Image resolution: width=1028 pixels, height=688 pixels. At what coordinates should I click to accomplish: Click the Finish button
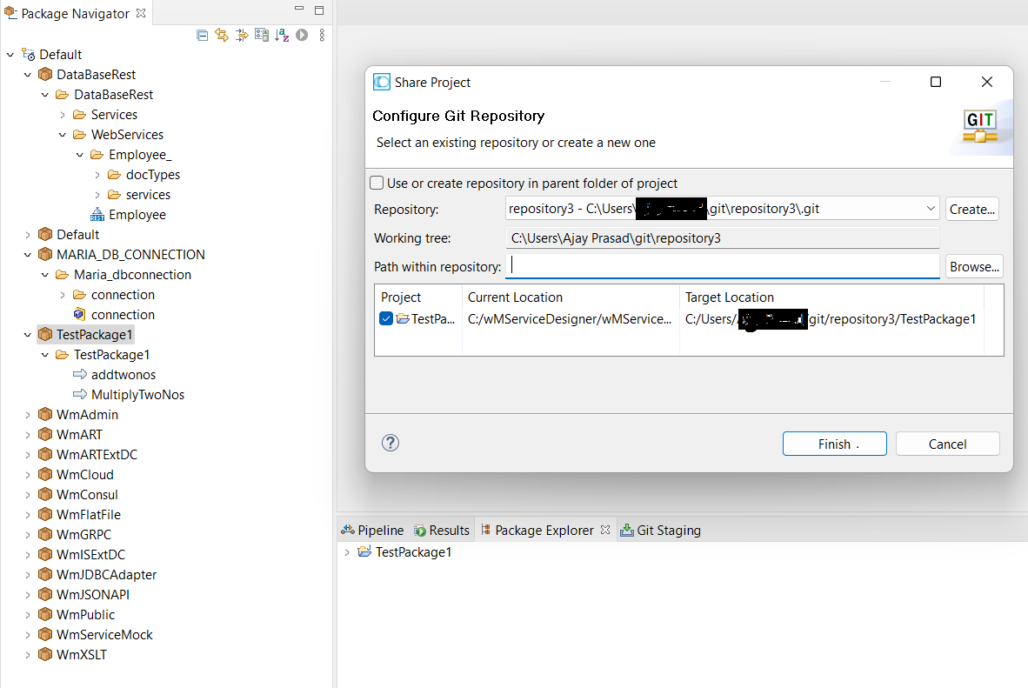(x=834, y=444)
